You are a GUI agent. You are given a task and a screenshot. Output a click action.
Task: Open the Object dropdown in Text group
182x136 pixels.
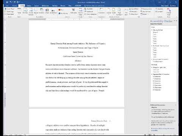(x=144, y=14)
